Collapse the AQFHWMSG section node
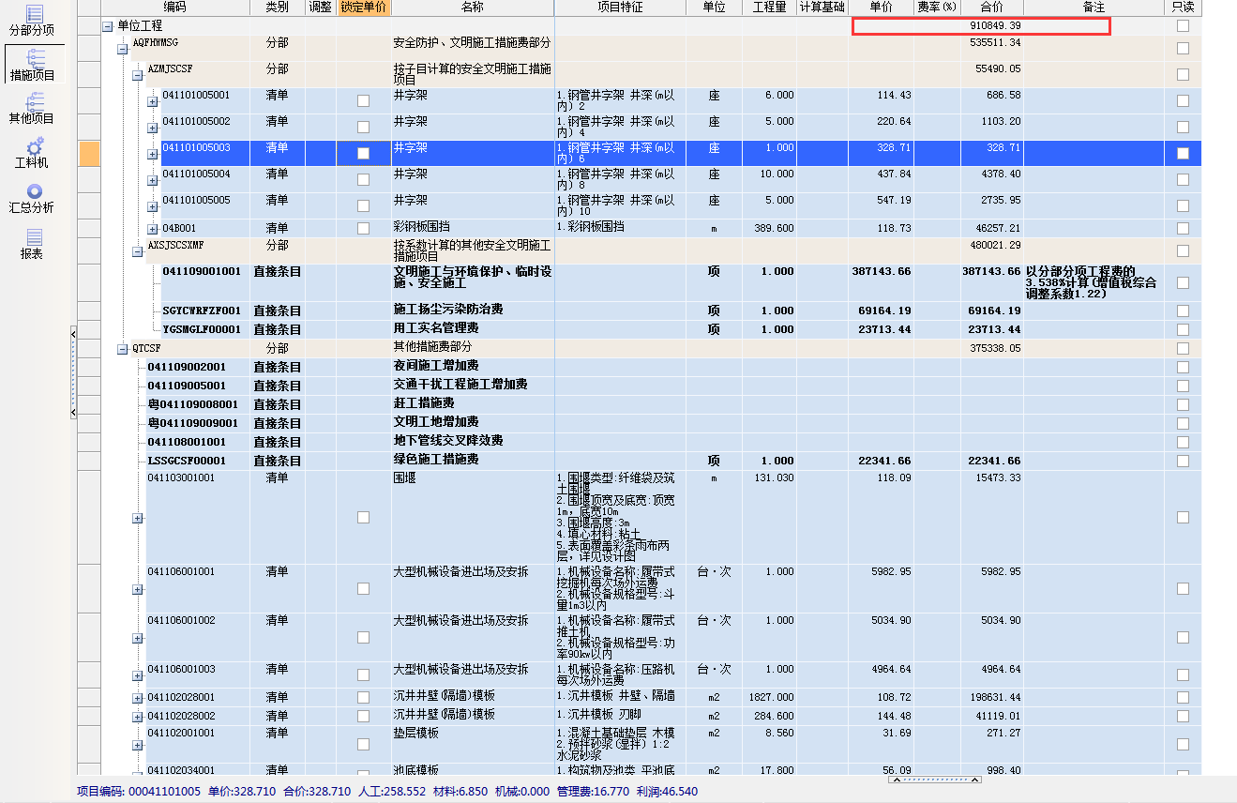The height and width of the screenshot is (803, 1237). pyautogui.click(x=123, y=49)
